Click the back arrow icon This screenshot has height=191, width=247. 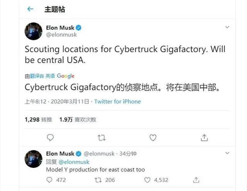(30, 9)
